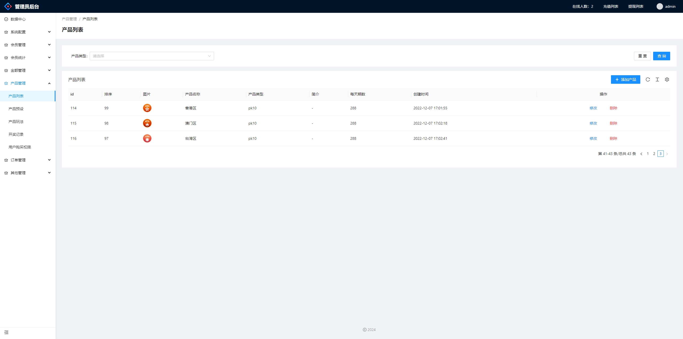Open the table density icon
Viewport: 683px width, 339px height.
pos(657,79)
